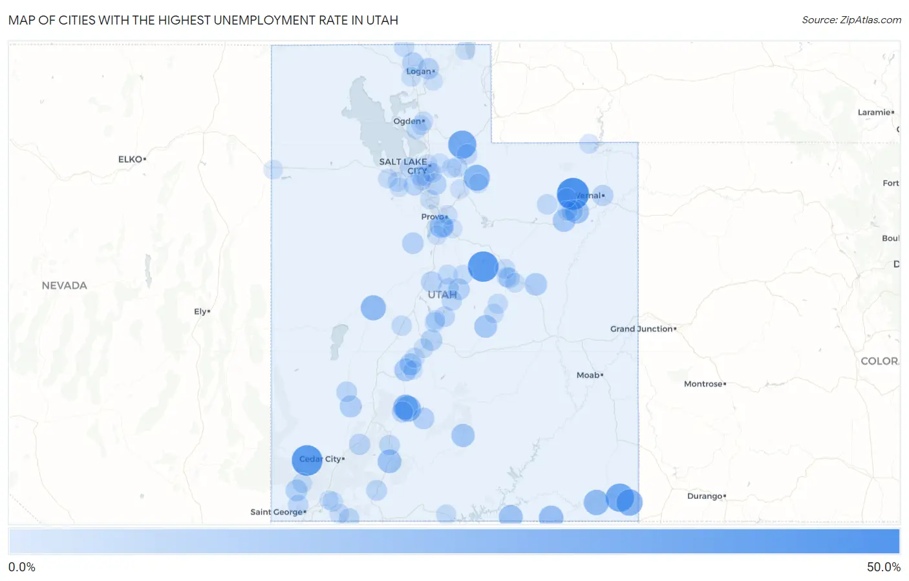The height and width of the screenshot is (581, 909).
Task: Click the 0.0% legend minimum label
Action: pyautogui.click(x=22, y=567)
